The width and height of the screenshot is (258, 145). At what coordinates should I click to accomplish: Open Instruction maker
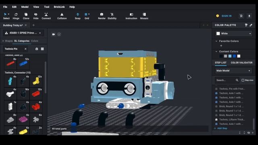point(131,16)
